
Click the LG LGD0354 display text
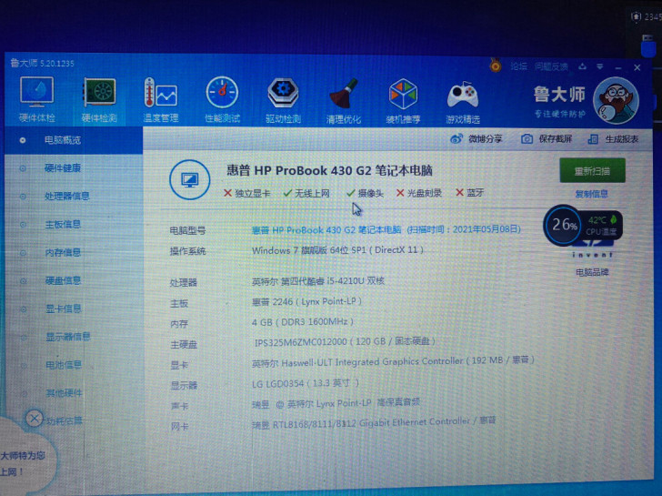tap(306, 383)
